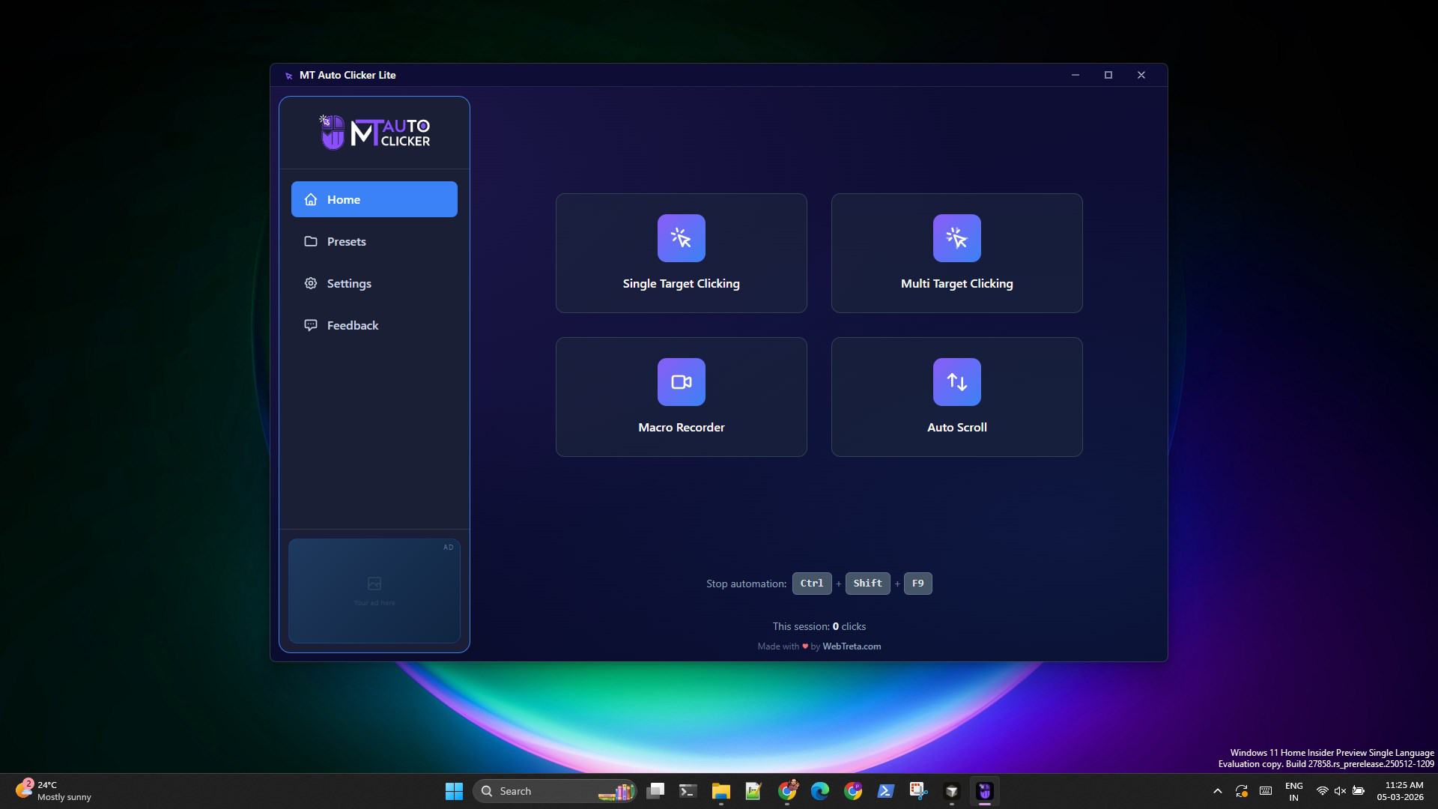Open the clock and calendar flyout
The width and height of the screenshot is (1438, 809).
coord(1400,791)
